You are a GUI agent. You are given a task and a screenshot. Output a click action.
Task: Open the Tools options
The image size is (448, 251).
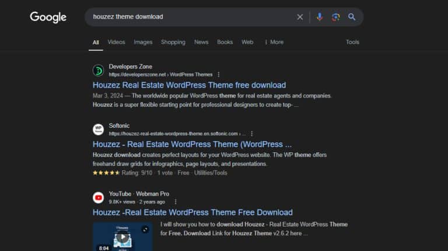[352, 42]
